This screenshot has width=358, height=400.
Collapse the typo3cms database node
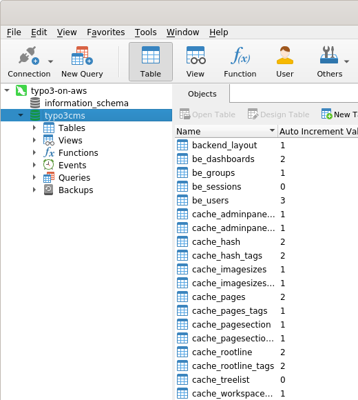pyautogui.click(x=21, y=115)
